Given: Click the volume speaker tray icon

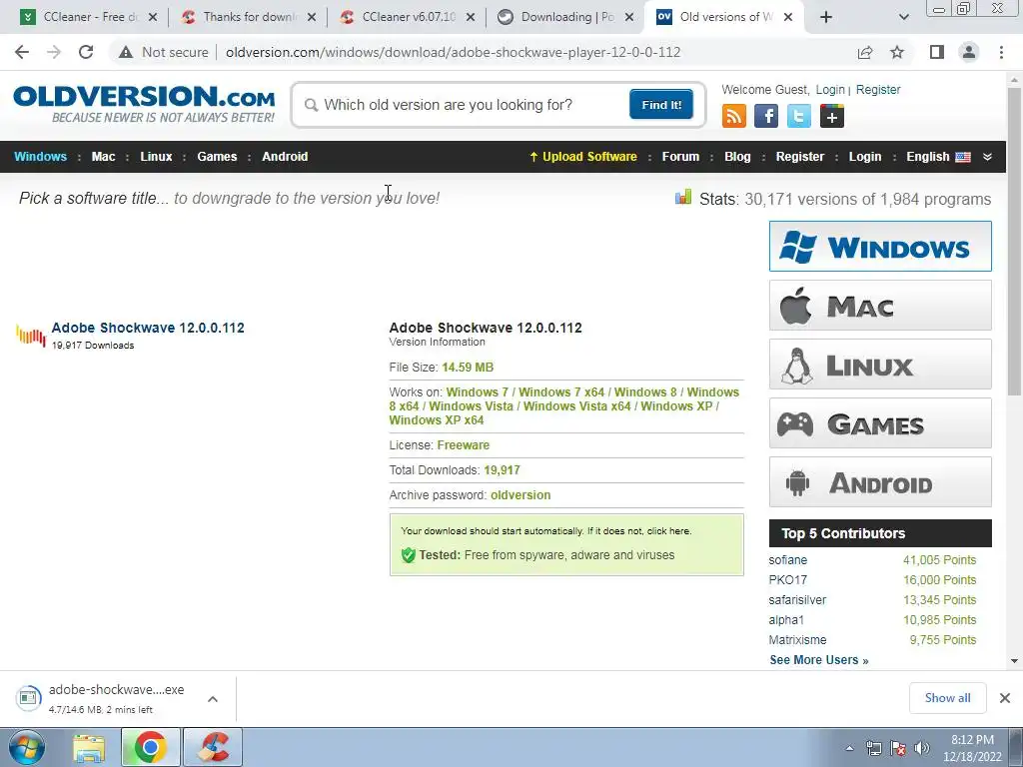Looking at the screenshot, I should pos(922,748).
